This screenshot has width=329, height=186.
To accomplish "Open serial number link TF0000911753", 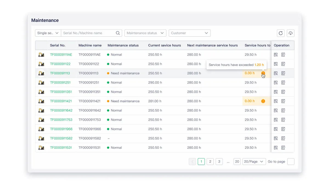I will [x=61, y=120].
